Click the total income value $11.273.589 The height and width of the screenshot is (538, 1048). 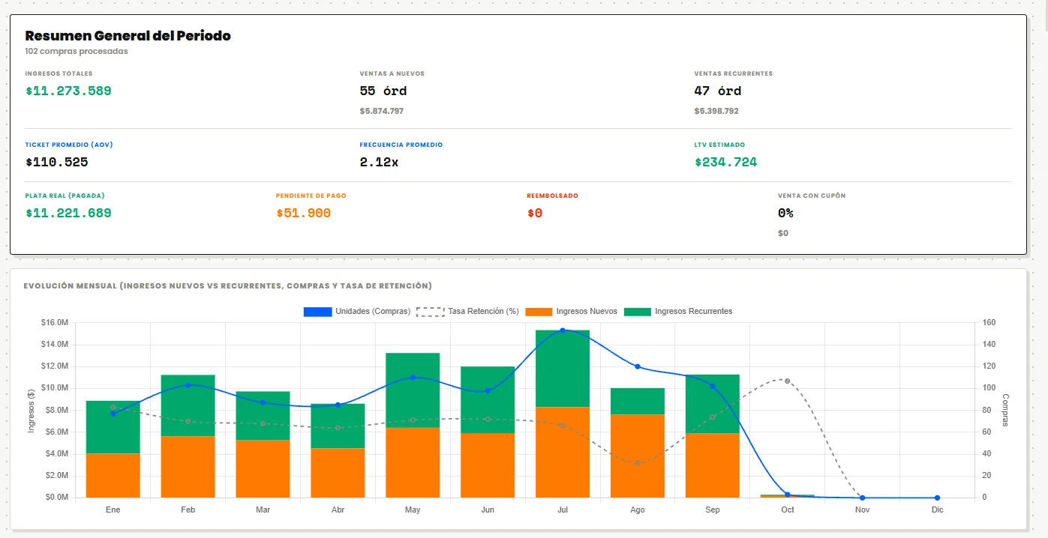(x=68, y=91)
